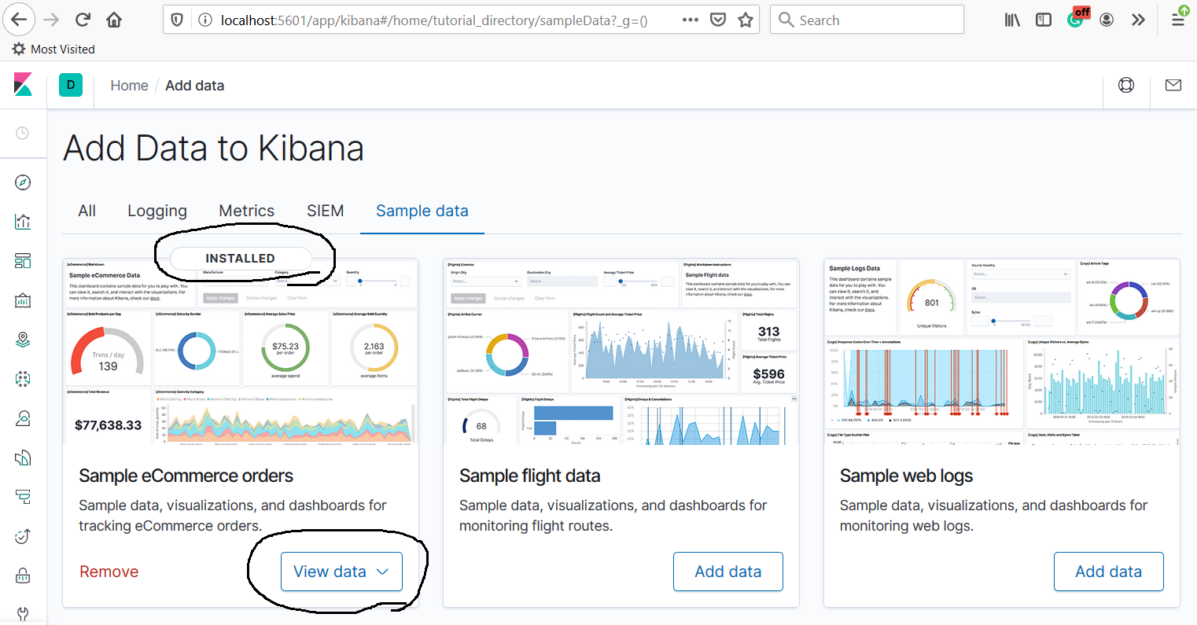Click the Grammarly off extension icon
Image resolution: width=1197 pixels, height=625 pixels.
1077,17
